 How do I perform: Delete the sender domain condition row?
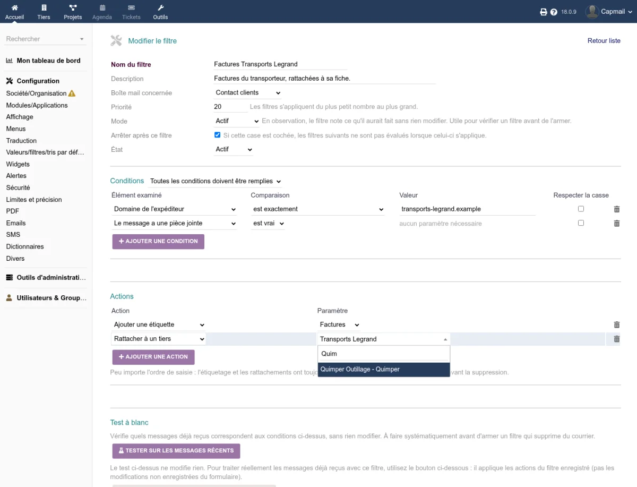616,209
